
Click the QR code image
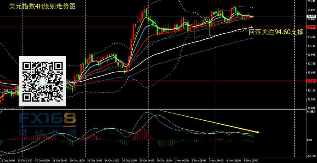(x=43, y=81)
